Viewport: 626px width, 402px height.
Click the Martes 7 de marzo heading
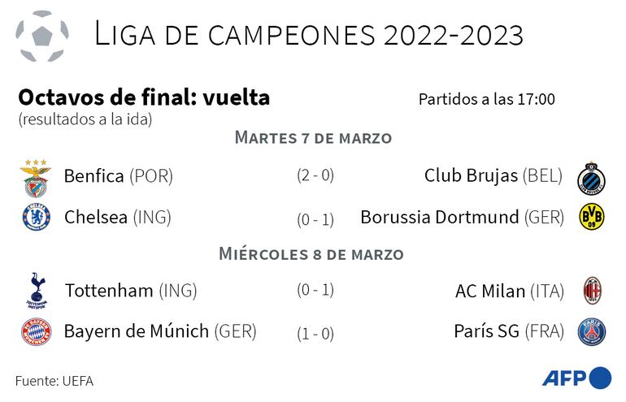[x=313, y=137]
